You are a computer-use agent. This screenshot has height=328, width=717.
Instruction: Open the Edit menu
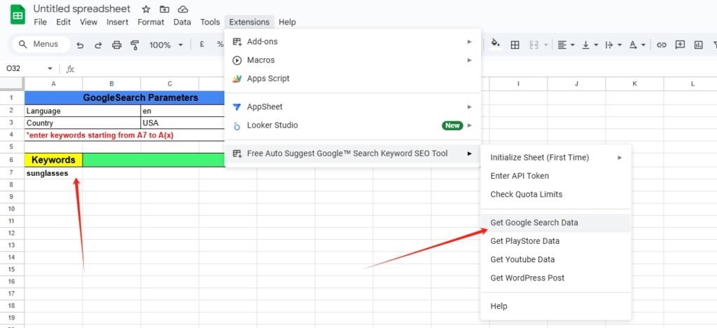click(63, 22)
